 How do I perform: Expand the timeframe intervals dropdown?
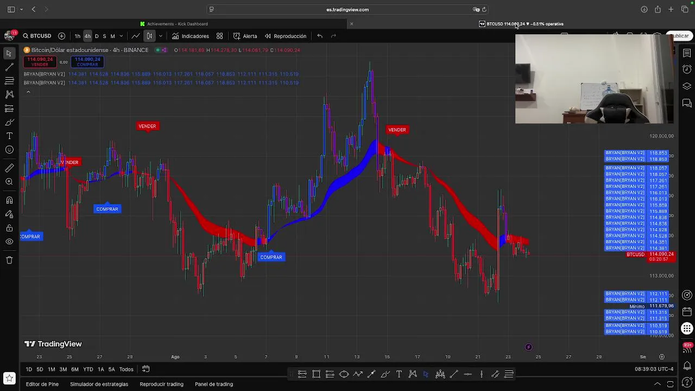[x=121, y=36]
